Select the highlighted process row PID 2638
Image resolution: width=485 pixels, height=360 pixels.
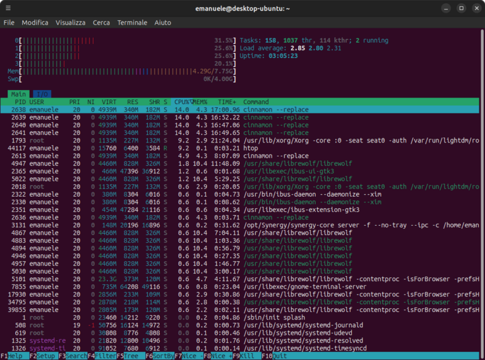coord(240,110)
